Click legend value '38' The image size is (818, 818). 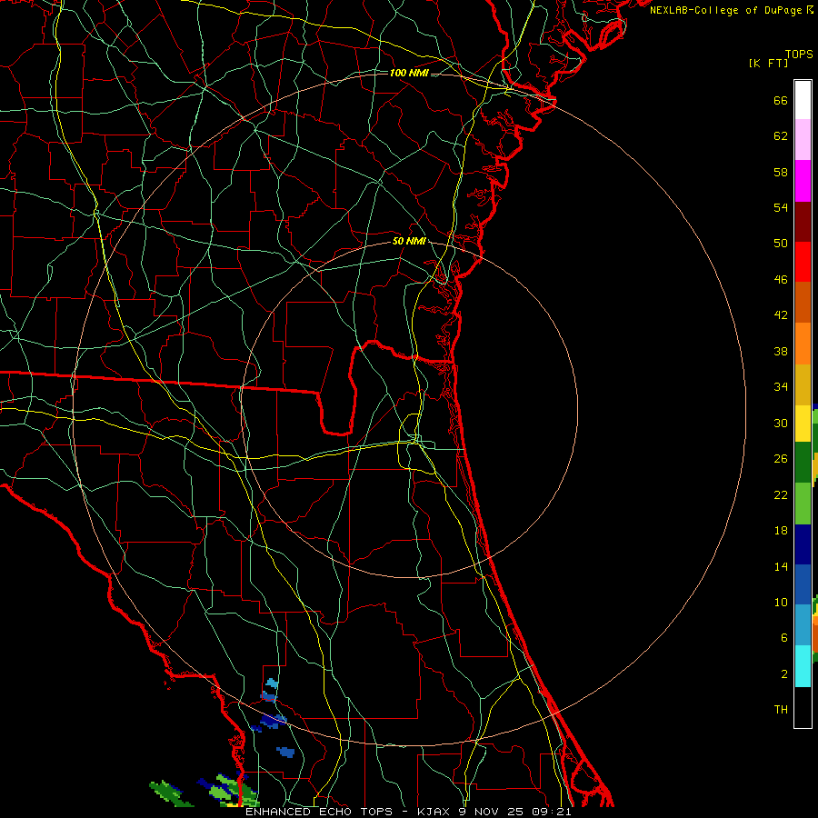[x=781, y=351]
